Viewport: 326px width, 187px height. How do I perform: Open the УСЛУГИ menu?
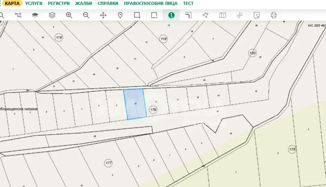(x=34, y=4)
